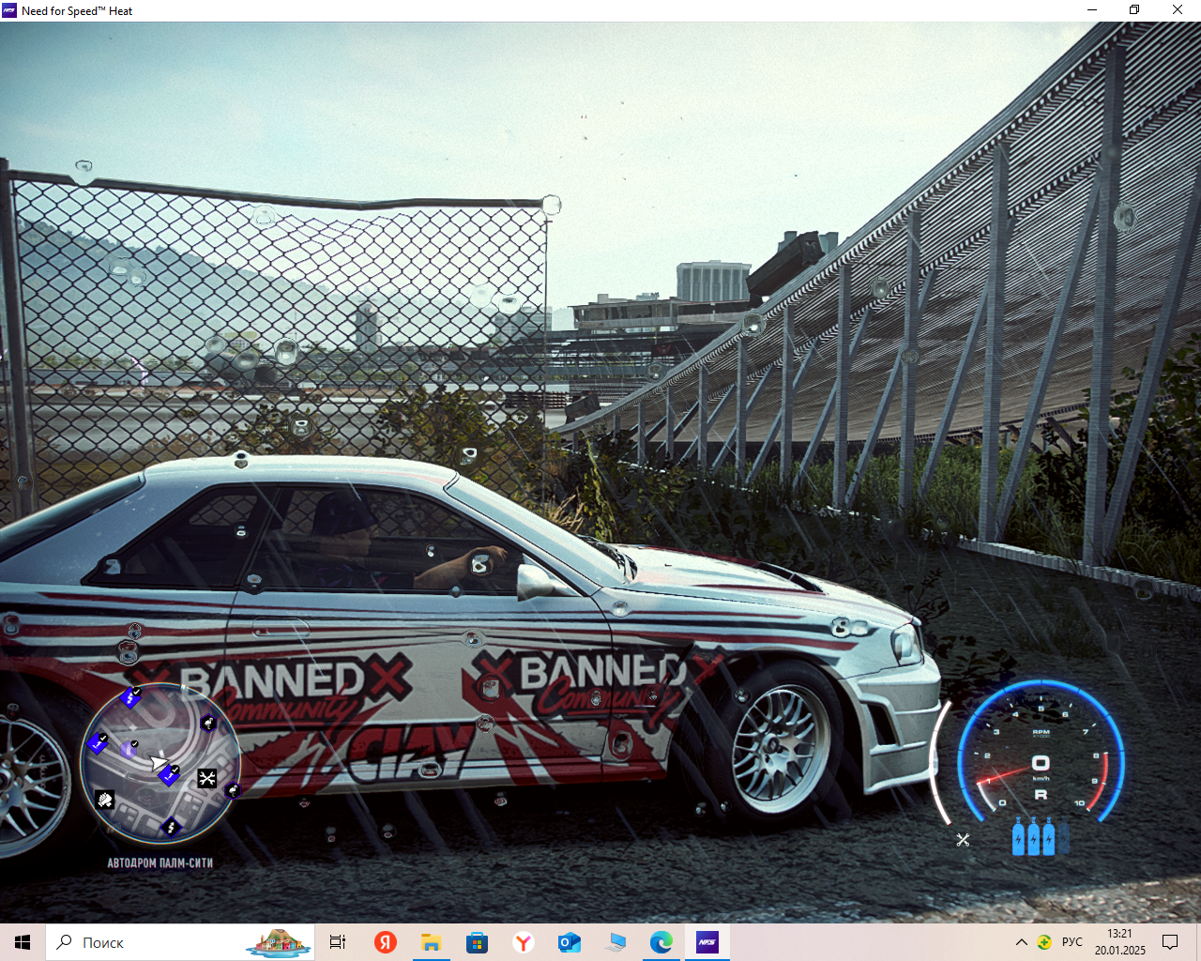The width and height of the screenshot is (1201, 961).
Task: Switch the РУС input language indicator
Action: [1072, 942]
